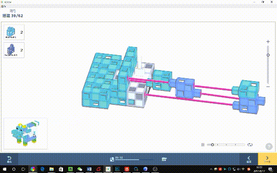
Task: Open the parts list folder icon
Action: coord(164,159)
